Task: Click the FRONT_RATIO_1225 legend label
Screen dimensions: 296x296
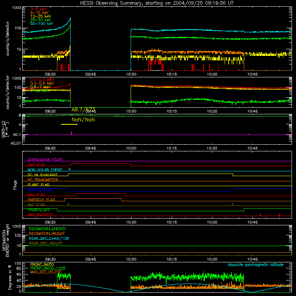Action: coord(48,268)
